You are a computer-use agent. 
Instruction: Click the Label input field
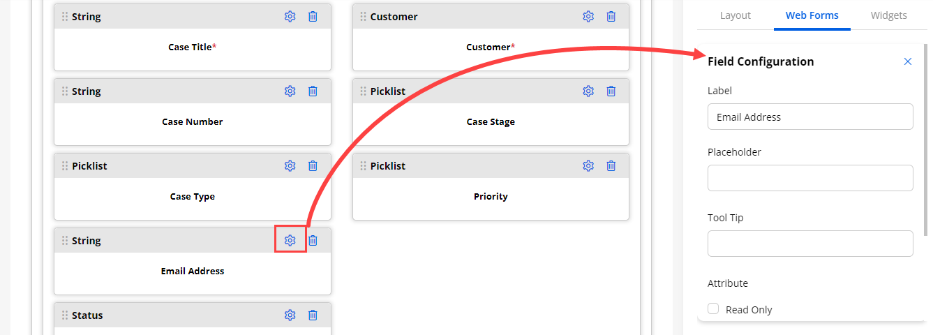pos(810,117)
